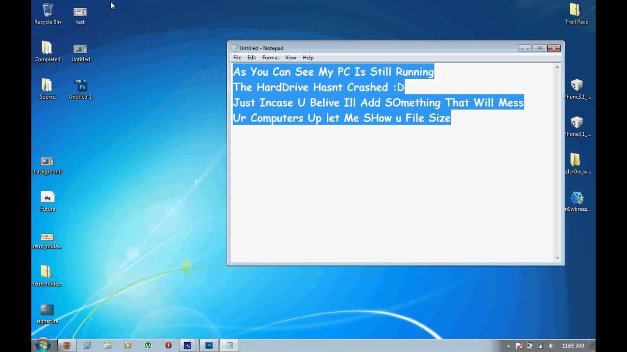Click the Opera browser taskbar icon
Viewport: 627px width, 352px height.
169,345
